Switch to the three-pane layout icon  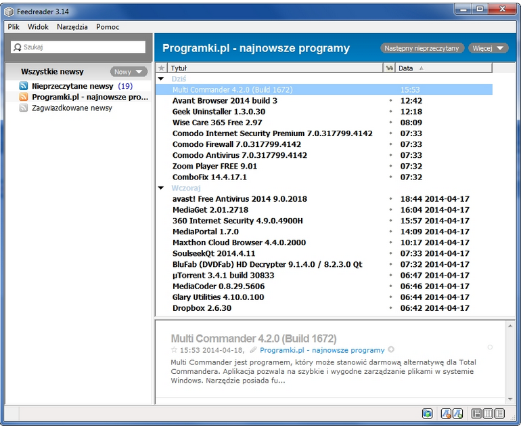(x=476, y=414)
